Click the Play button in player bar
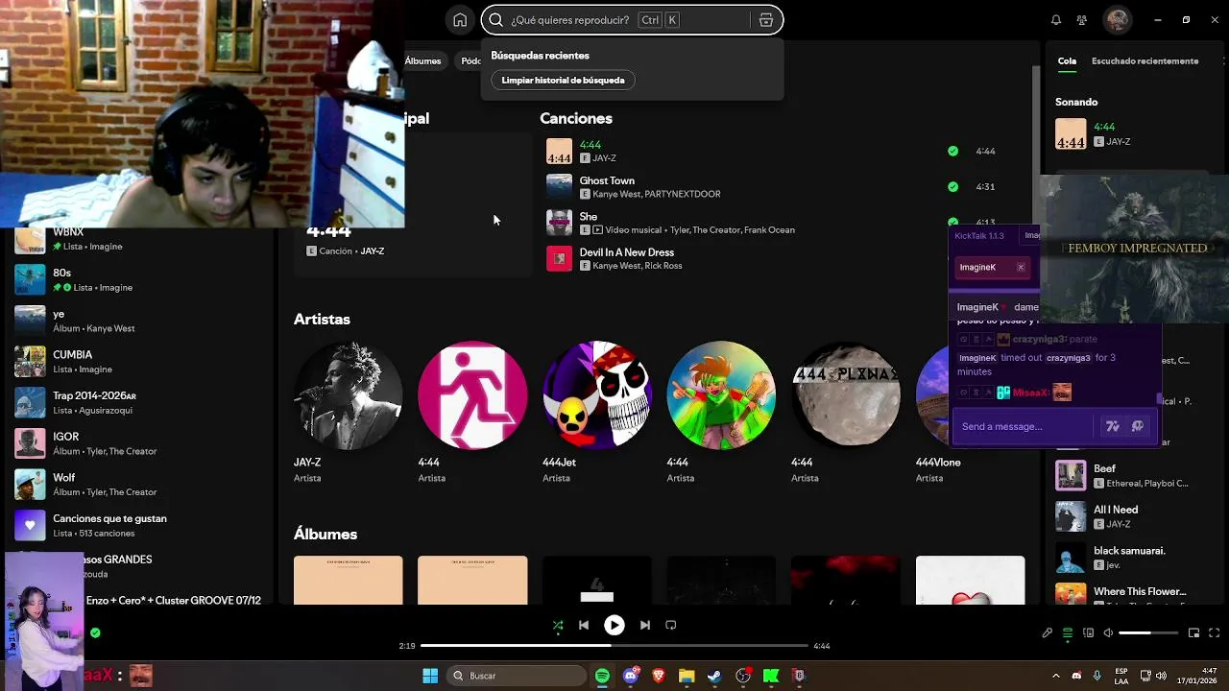The width and height of the screenshot is (1229, 691). click(614, 625)
